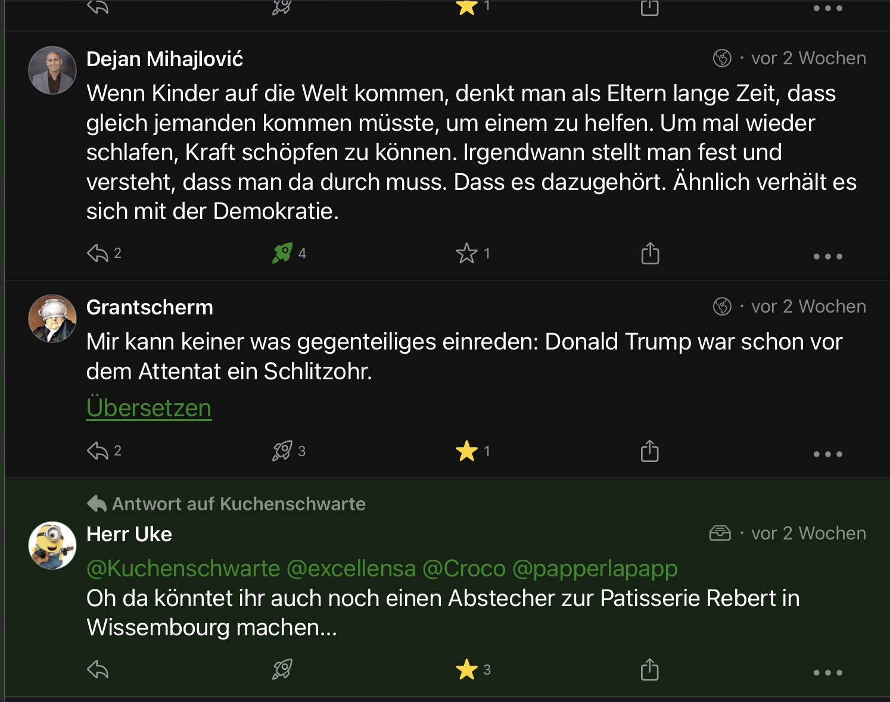Share Dejan Mihajlović's post
Viewport: 890px width, 702px height.
tap(650, 254)
